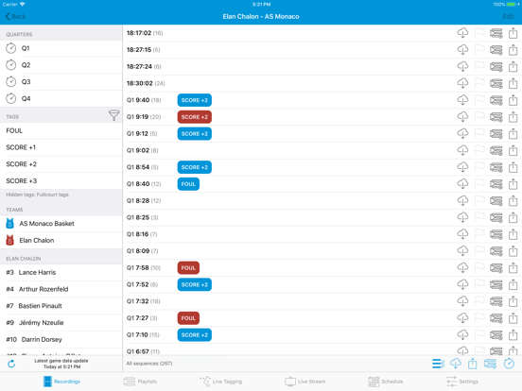Add Q1 9:12 sequence to playlist
The image size is (522, 391).
pos(496,134)
